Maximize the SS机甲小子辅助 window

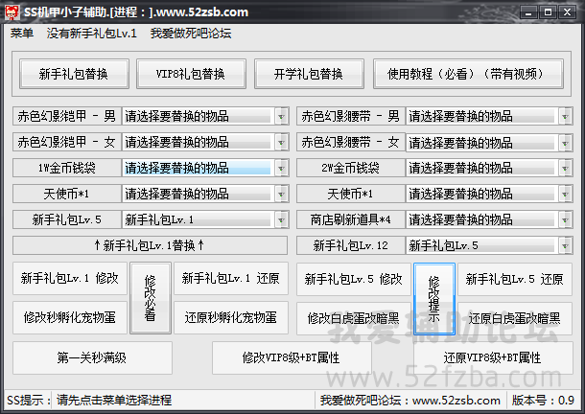(548, 12)
